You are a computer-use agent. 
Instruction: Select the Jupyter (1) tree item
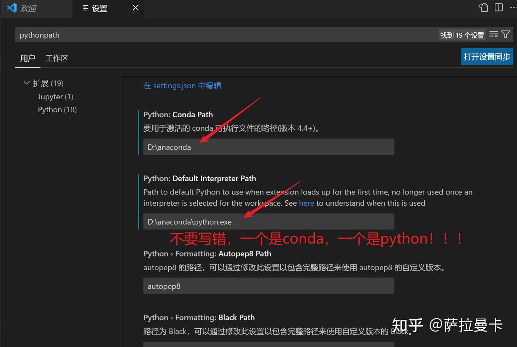[55, 97]
